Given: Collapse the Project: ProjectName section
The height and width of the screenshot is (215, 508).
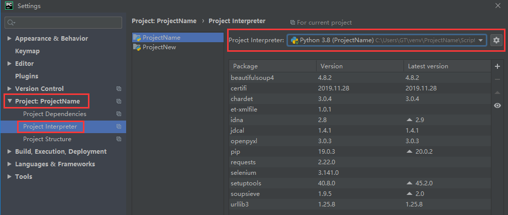Looking at the screenshot, I should coord(10,101).
